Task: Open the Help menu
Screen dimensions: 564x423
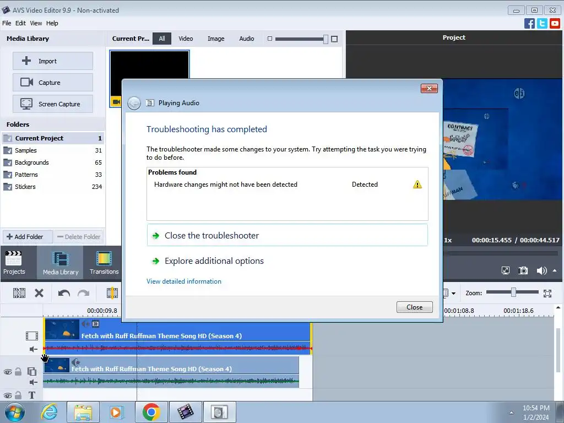Action: (x=52, y=23)
